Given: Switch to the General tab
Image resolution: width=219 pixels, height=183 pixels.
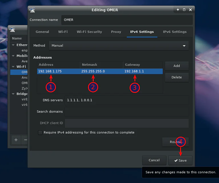Looking at the screenshot, I should pyautogui.click(x=42, y=32).
